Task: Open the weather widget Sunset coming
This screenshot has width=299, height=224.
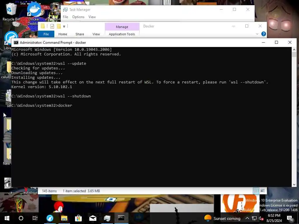Action: [x=222, y=218]
